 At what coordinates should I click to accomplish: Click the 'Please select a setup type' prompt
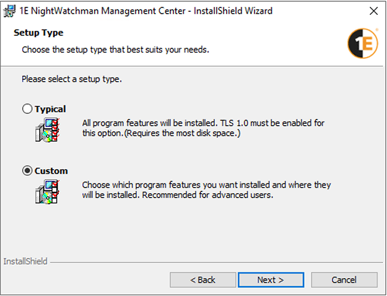[72, 79]
